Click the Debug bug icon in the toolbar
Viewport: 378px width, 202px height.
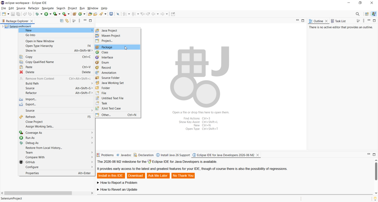[x=38, y=14]
